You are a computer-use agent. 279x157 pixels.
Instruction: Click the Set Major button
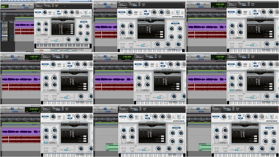click(x=72, y=25)
